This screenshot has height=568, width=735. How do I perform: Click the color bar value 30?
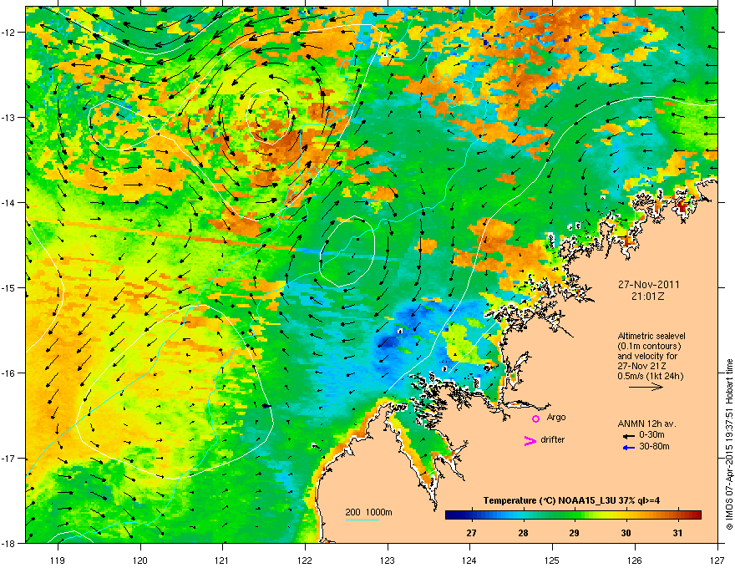(626, 533)
